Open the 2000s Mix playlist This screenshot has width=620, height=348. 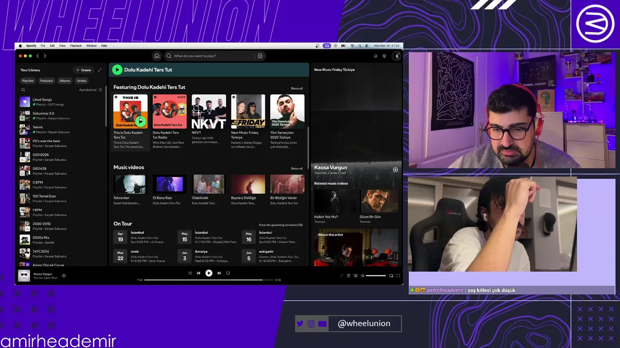click(61, 240)
